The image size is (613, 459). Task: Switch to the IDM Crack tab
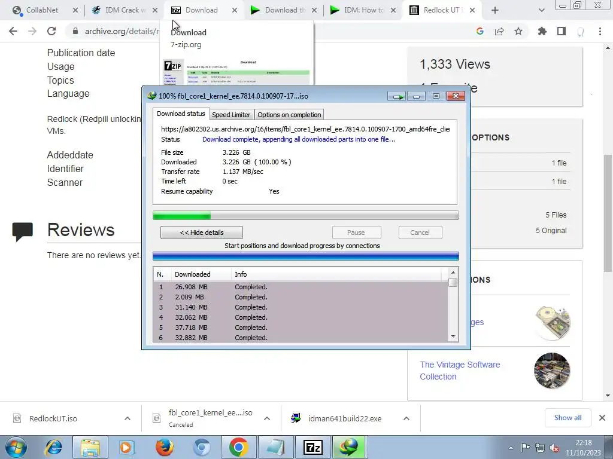(x=125, y=10)
